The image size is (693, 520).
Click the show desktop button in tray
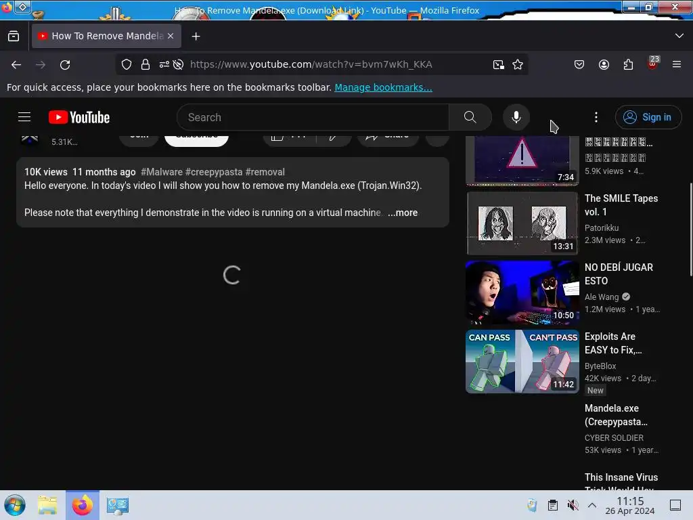(675, 505)
